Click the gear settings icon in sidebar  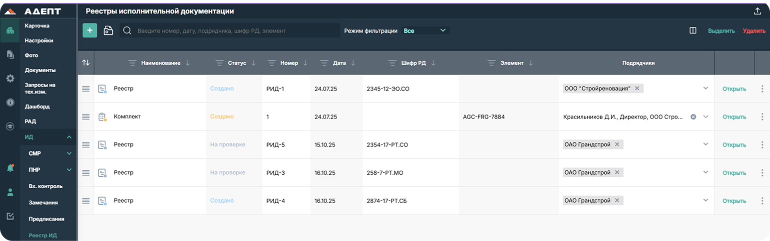pos(10,78)
